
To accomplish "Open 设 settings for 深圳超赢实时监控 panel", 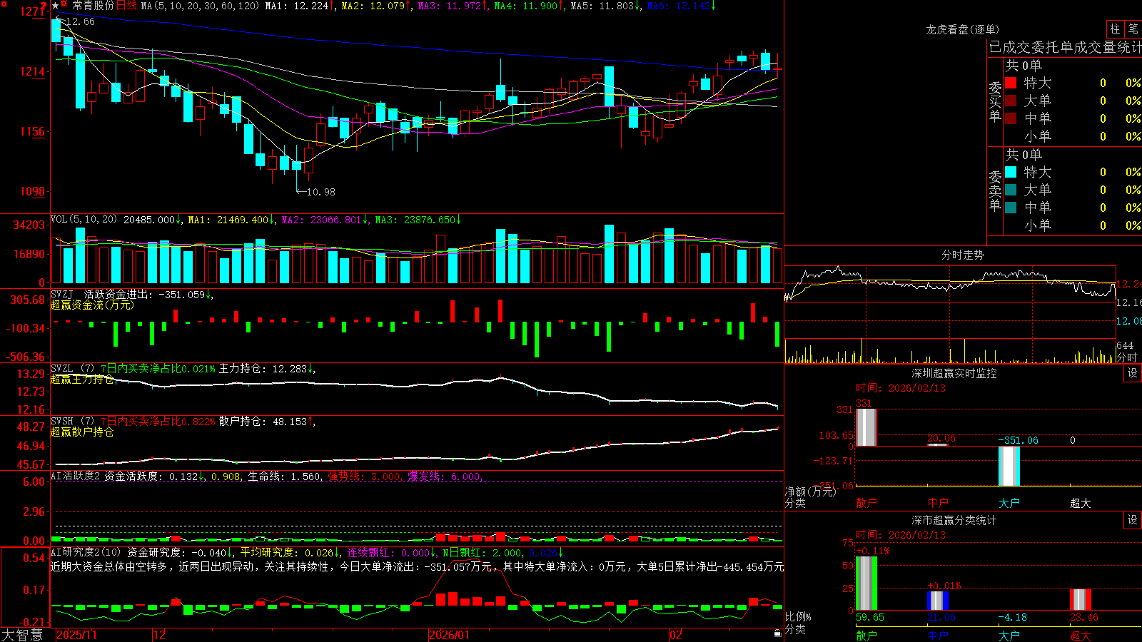I will coord(1133,373).
